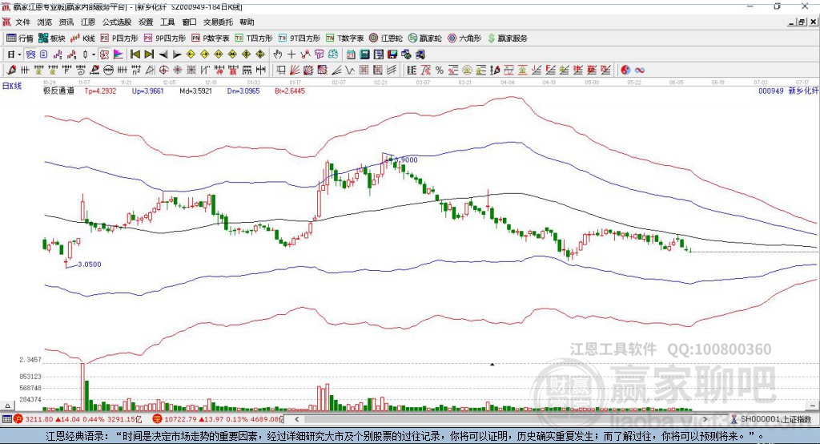
Task: Click the small up-arrow button bottom left
Action: click(7, 406)
